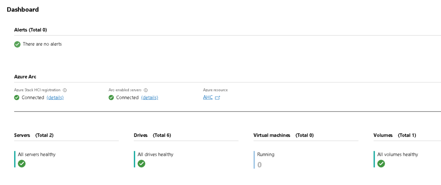Click the green check under All volumes healthy
Viewport: 441px width, 185px height.
(x=381, y=163)
